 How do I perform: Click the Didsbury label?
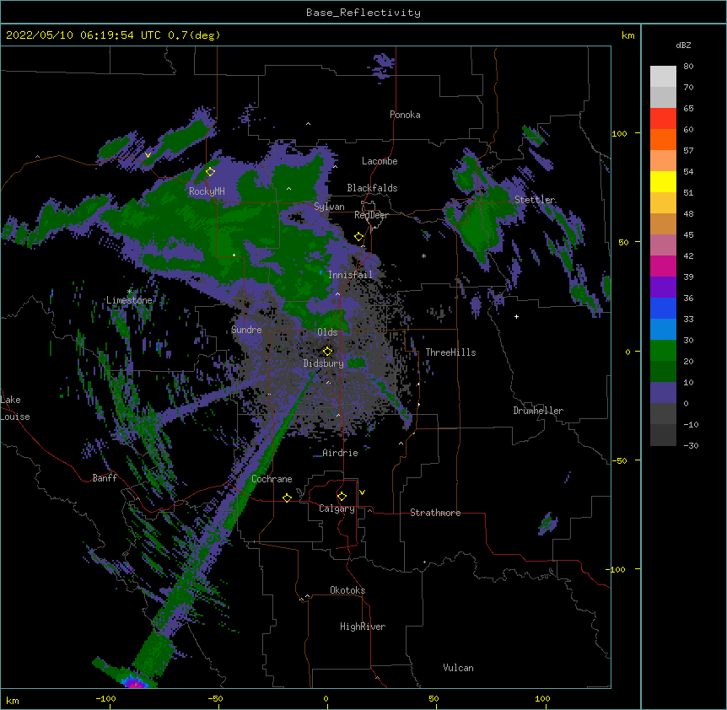[x=323, y=363]
